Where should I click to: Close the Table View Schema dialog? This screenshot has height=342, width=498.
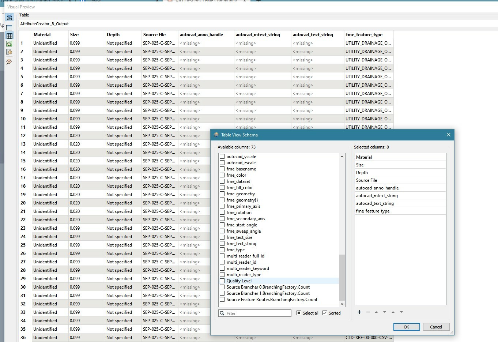coord(448,135)
